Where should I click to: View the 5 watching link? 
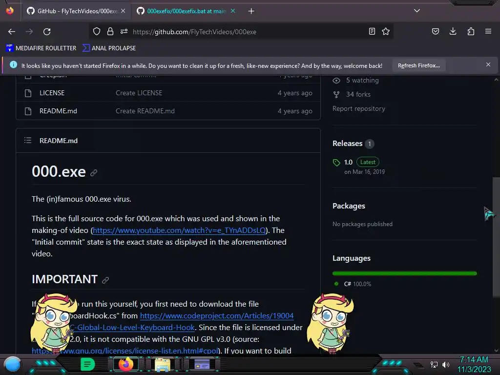click(363, 81)
